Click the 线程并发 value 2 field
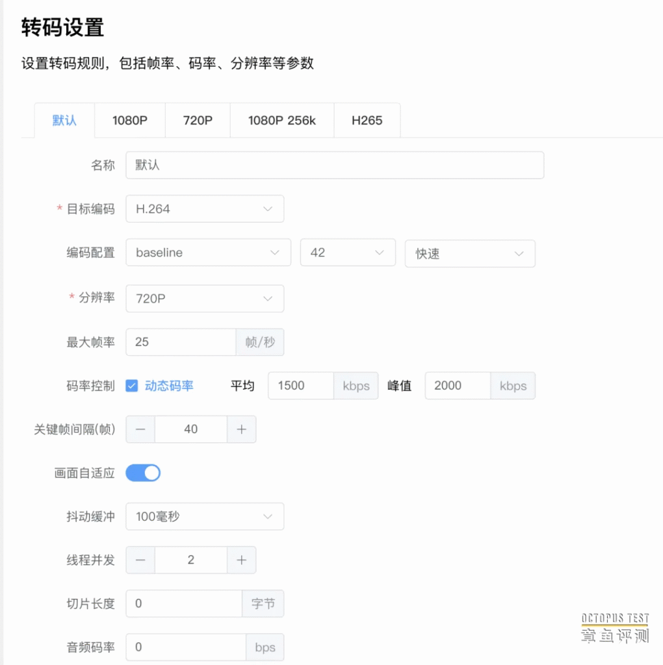Screen dimensions: 663x665 click(191, 560)
